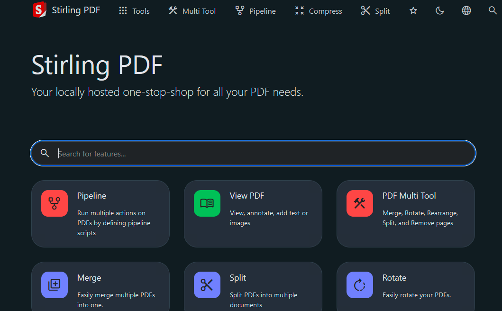This screenshot has width=502, height=311.
Task: Toggle dark mode with moon icon
Action: 440,10
